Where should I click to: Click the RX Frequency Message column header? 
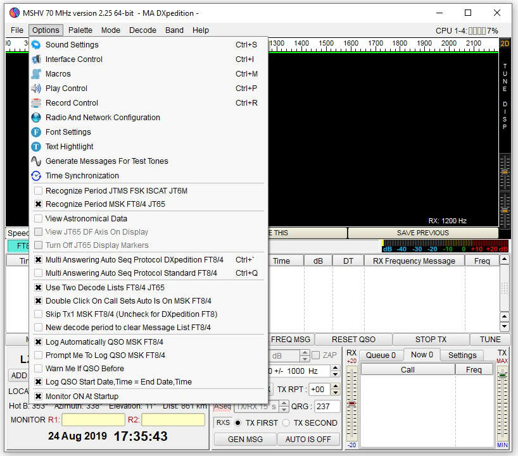click(x=414, y=261)
